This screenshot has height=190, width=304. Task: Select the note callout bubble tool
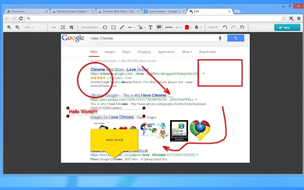point(159,28)
